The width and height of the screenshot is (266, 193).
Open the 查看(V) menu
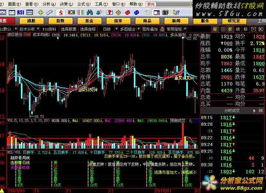32,4
